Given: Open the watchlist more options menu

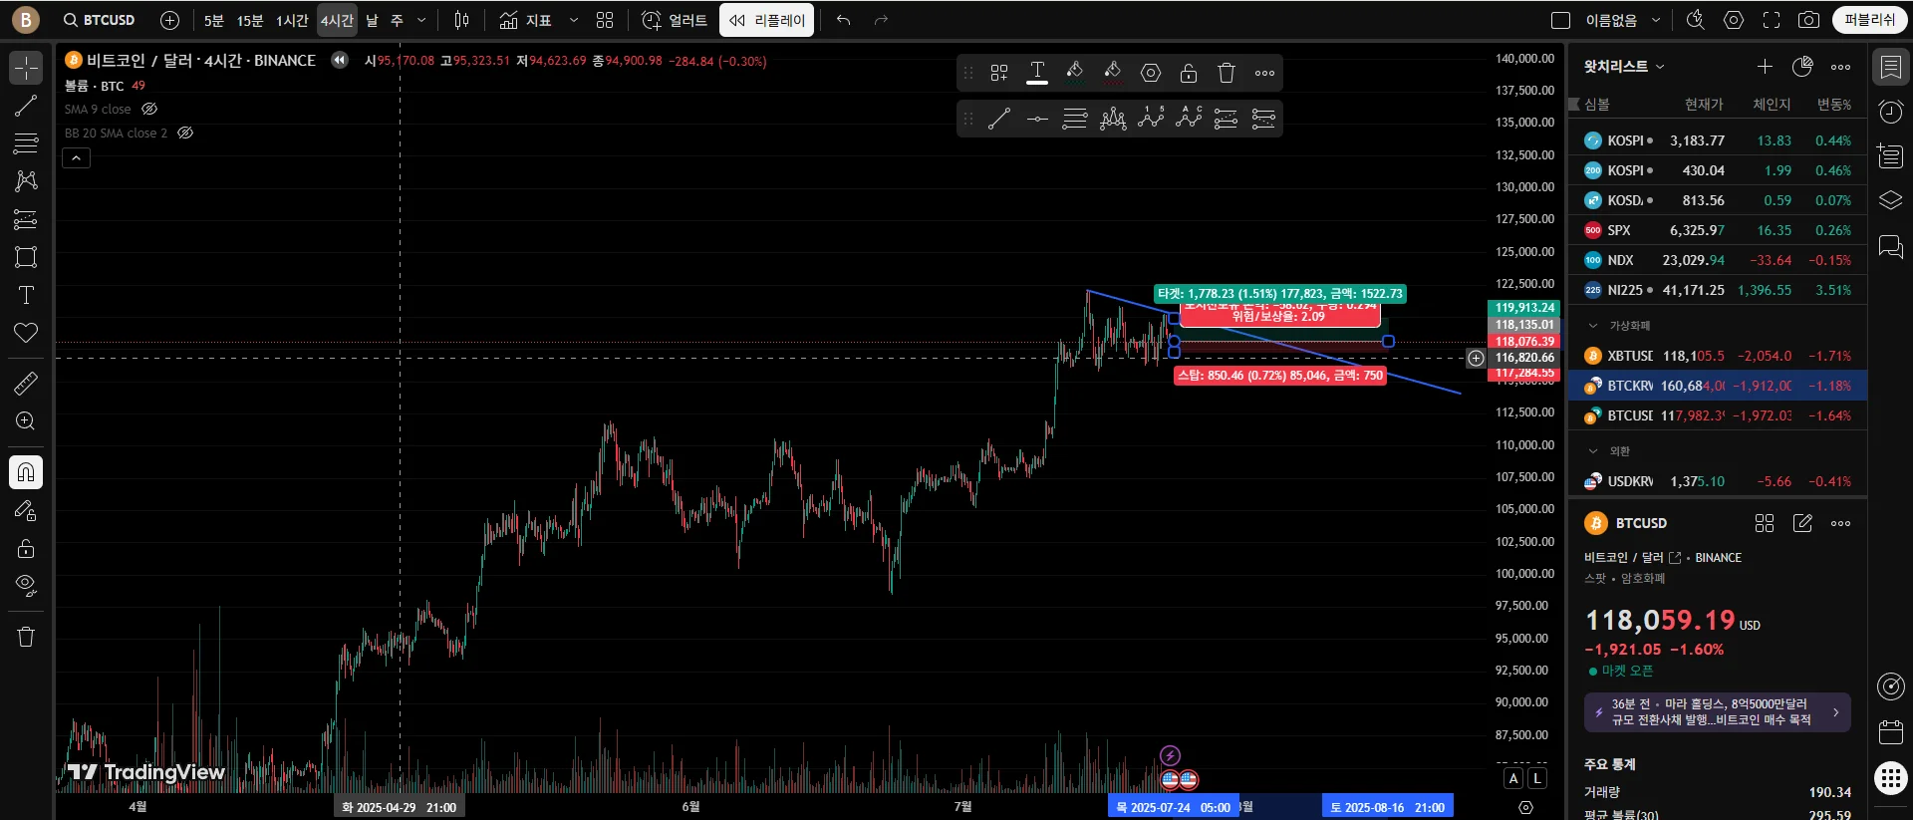Looking at the screenshot, I should click(1840, 67).
